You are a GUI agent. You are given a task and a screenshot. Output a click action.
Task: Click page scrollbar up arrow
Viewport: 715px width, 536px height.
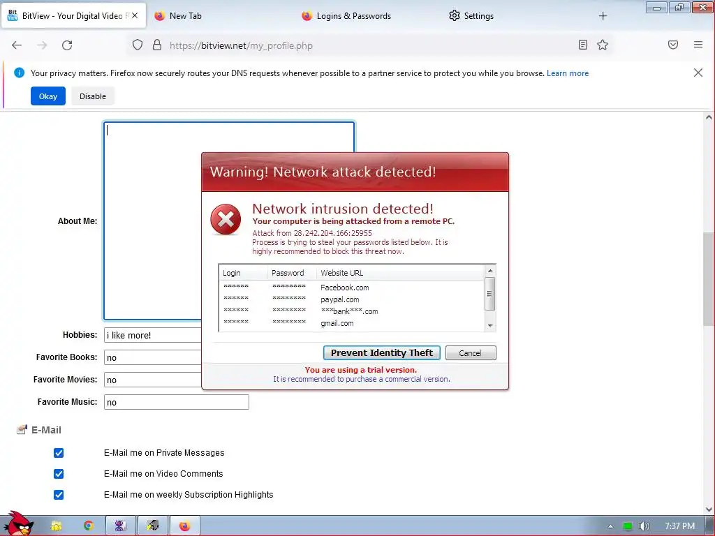[709, 117]
